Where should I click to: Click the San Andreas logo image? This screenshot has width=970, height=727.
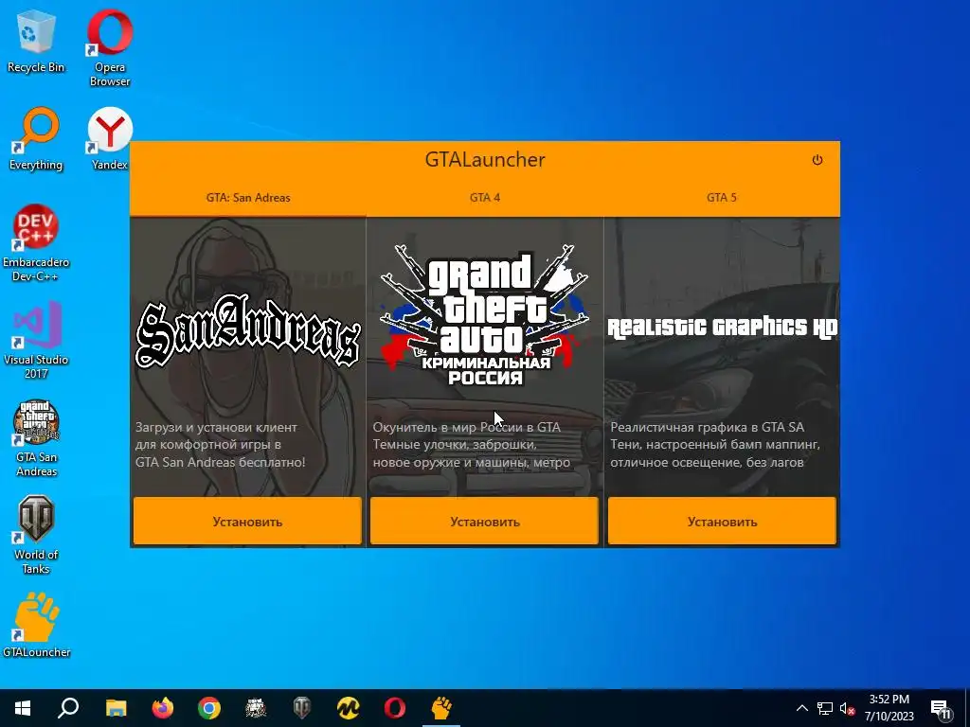247,332
